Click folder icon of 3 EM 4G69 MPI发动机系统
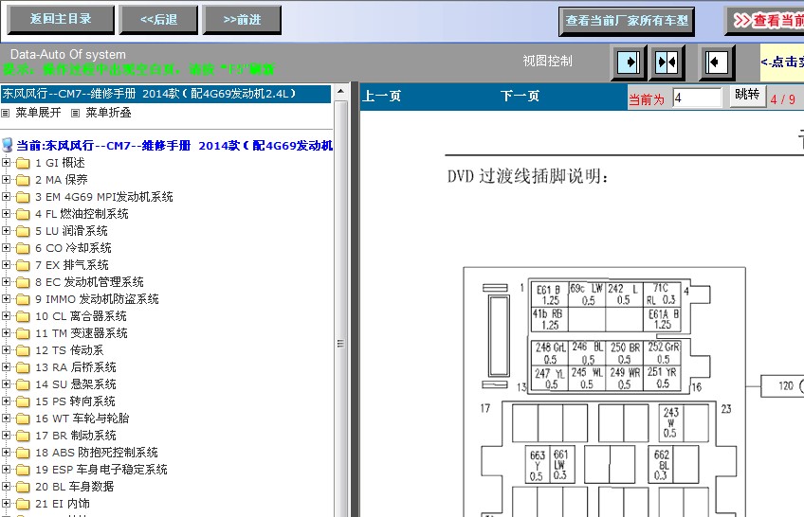This screenshot has width=804, height=517. tap(23, 197)
